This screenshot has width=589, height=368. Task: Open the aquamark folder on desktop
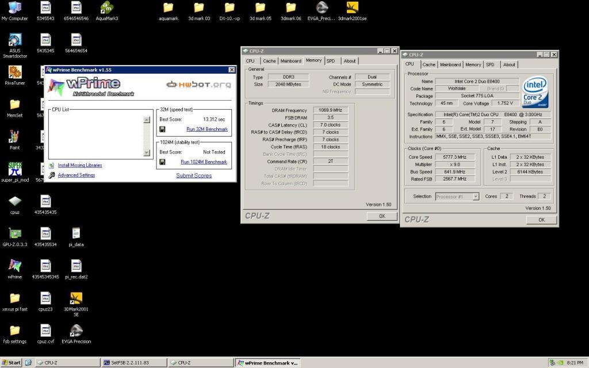(169, 11)
